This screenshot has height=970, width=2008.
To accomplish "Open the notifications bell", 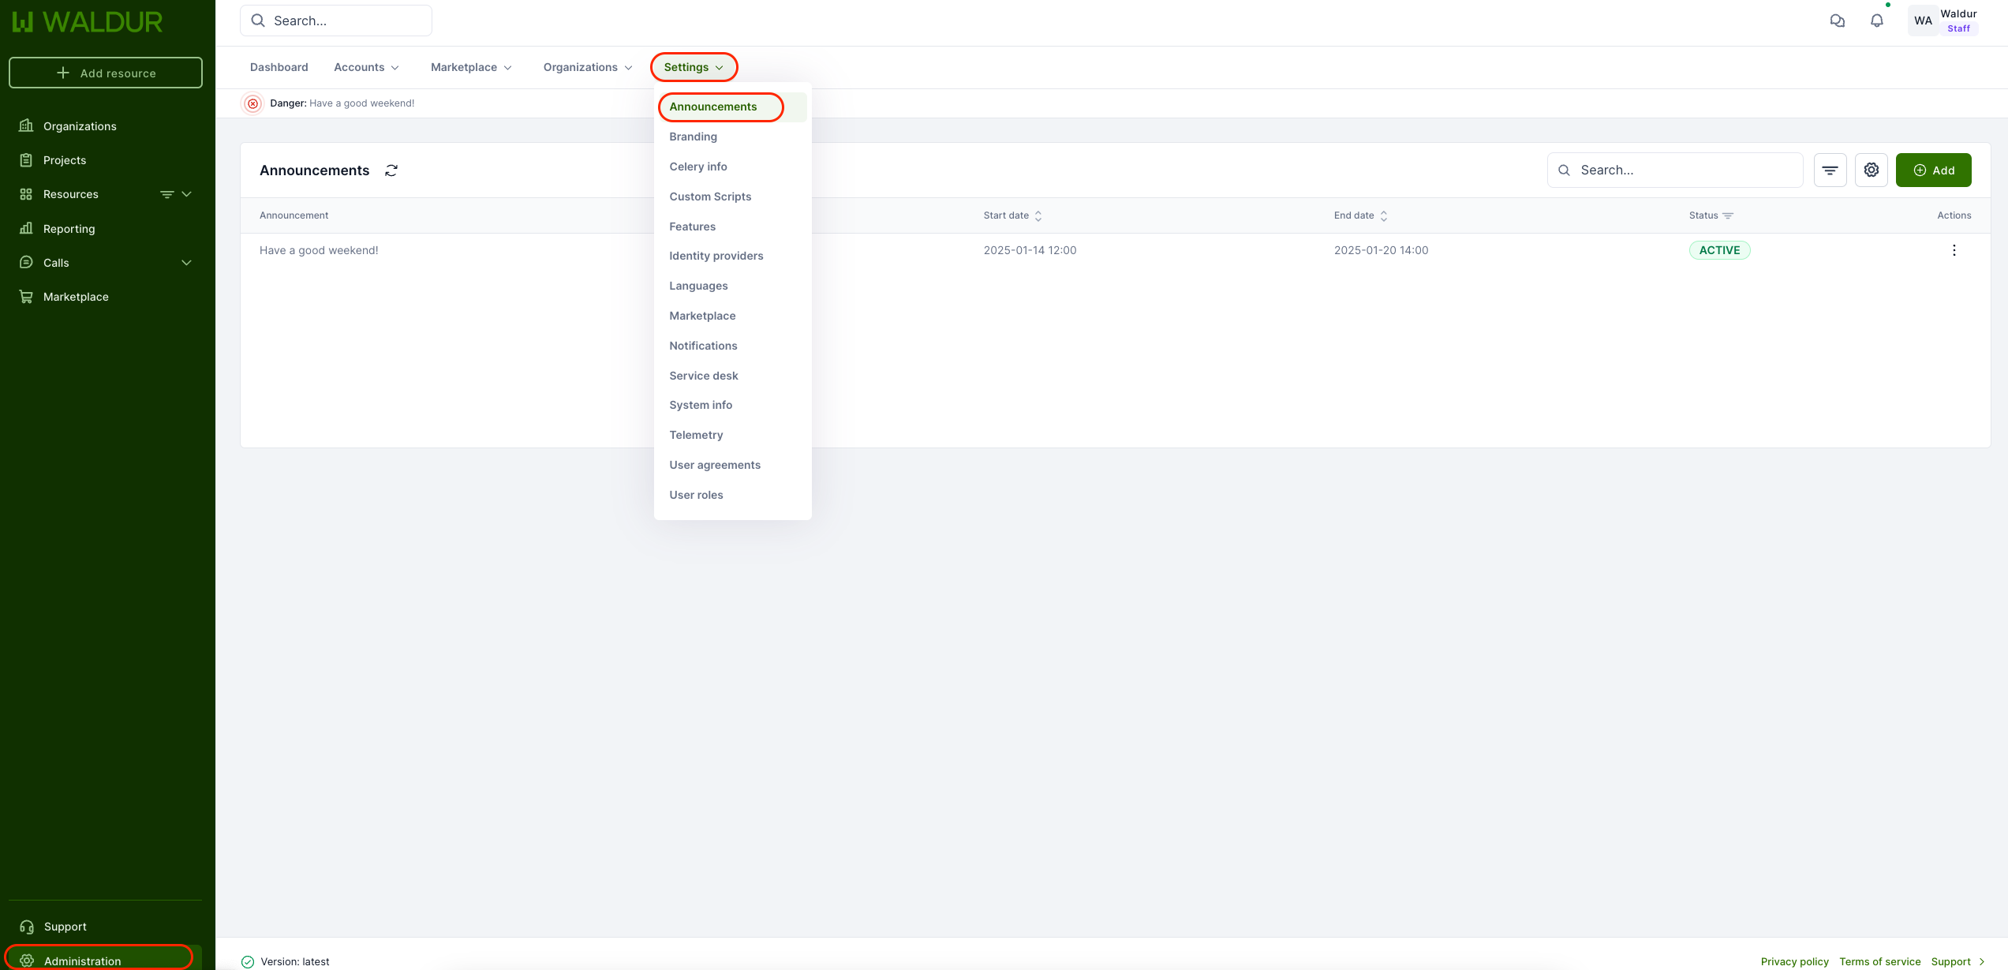I will [x=1876, y=21].
